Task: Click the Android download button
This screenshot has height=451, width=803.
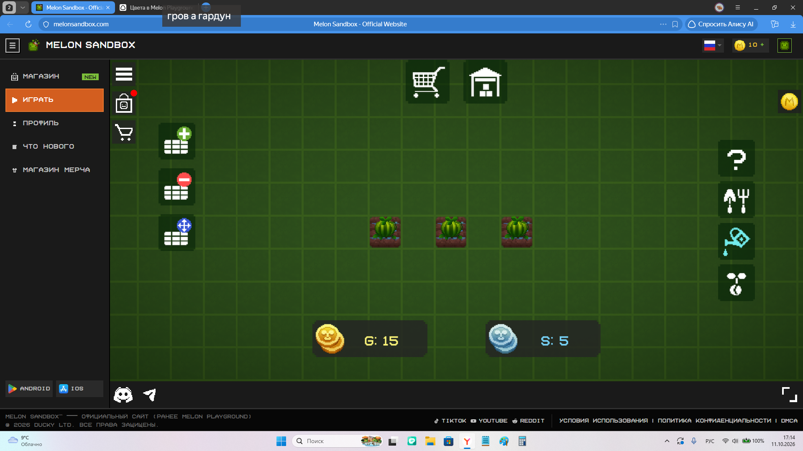Action: coord(29,389)
